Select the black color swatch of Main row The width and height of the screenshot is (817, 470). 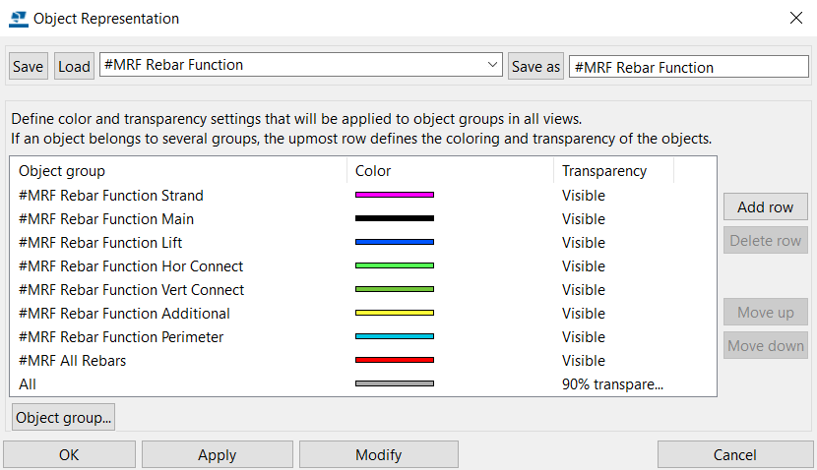[395, 218]
